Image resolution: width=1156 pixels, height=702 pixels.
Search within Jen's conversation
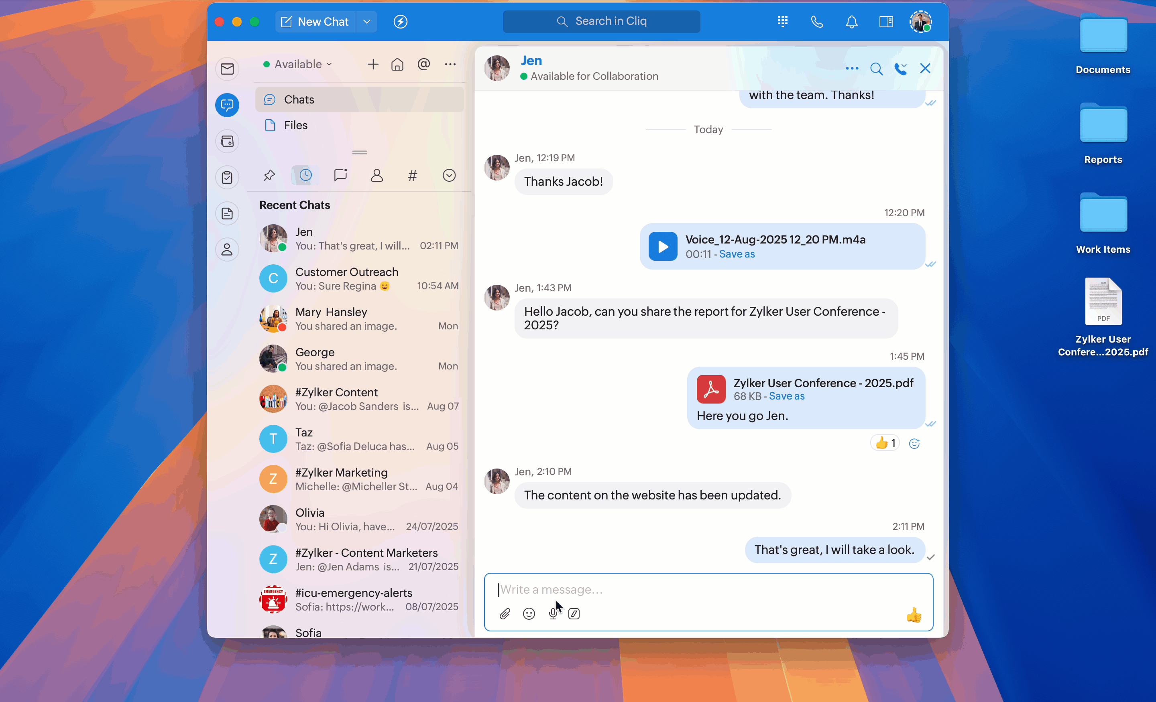[876, 69]
